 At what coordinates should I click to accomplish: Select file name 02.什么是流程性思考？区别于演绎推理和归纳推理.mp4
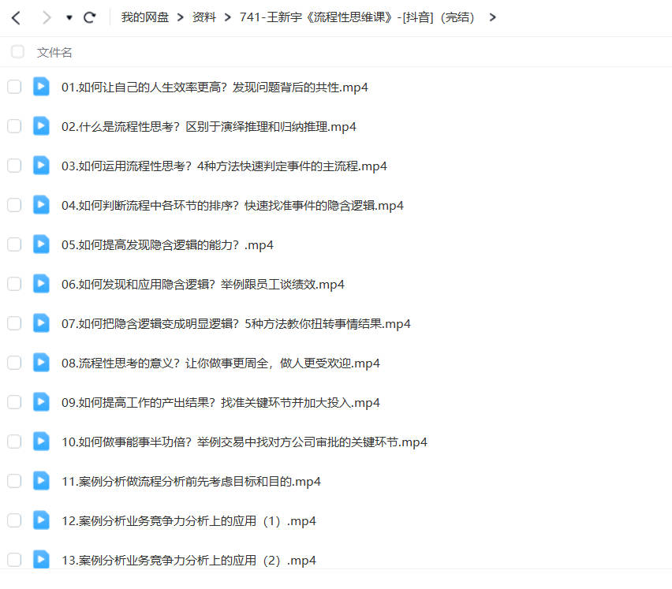tap(209, 127)
